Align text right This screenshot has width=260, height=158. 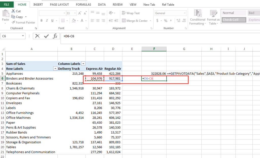[x=103, y=21]
